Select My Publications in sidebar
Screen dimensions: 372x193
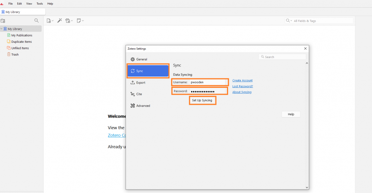click(21, 35)
